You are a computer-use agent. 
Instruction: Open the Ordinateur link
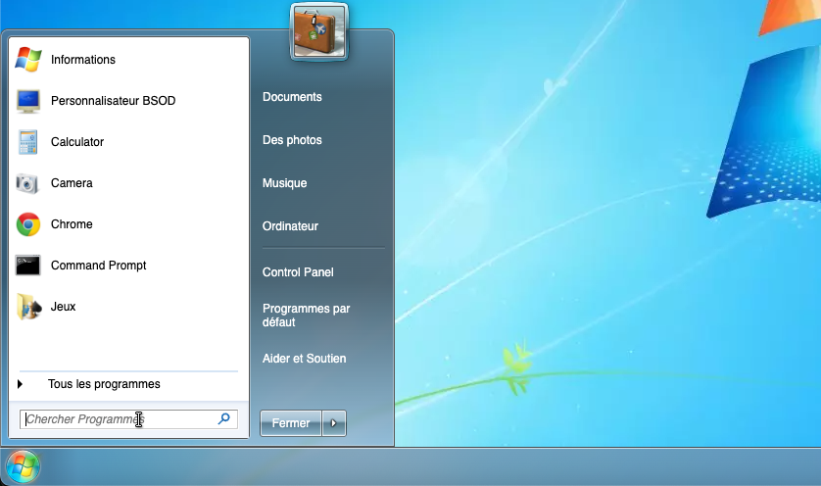(290, 226)
